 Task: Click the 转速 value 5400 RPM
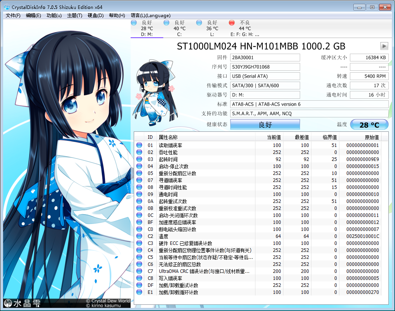pyautogui.click(x=369, y=76)
